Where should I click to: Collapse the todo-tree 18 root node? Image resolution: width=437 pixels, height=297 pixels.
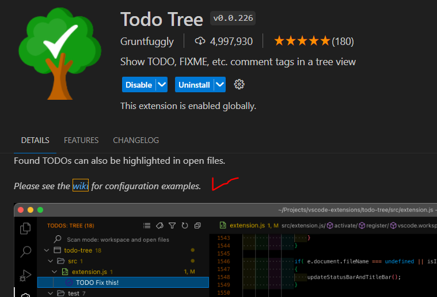click(47, 250)
